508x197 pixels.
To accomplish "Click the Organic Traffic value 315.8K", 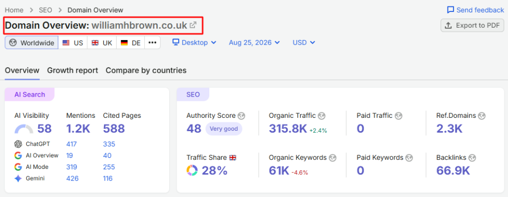I will click(x=288, y=129).
